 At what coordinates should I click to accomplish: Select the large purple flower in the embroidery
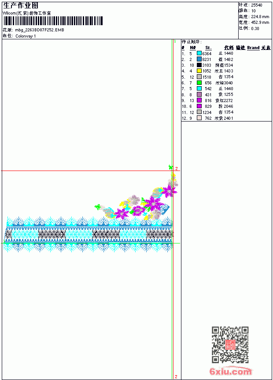153,203
